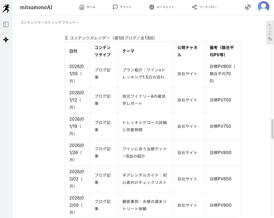
Task: Open ワークフロー menu label
Action: (x=208, y=7)
